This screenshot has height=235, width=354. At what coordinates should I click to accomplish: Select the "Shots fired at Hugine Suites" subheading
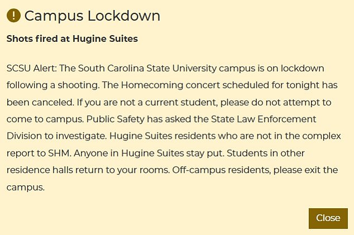click(x=72, y=39)
